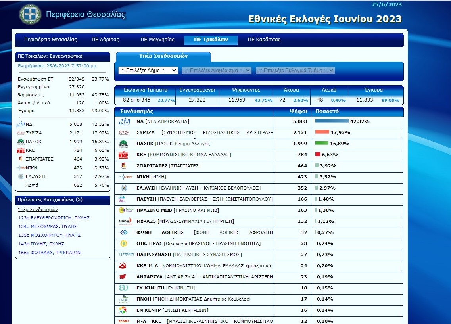Click the Ψηφίσαντες heading in stats bar

point(246,90)
